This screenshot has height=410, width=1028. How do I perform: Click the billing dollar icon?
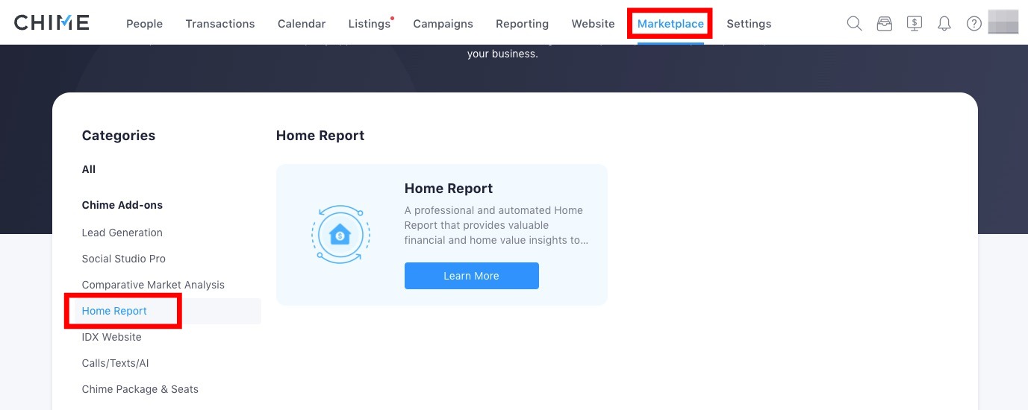point(915,24)
